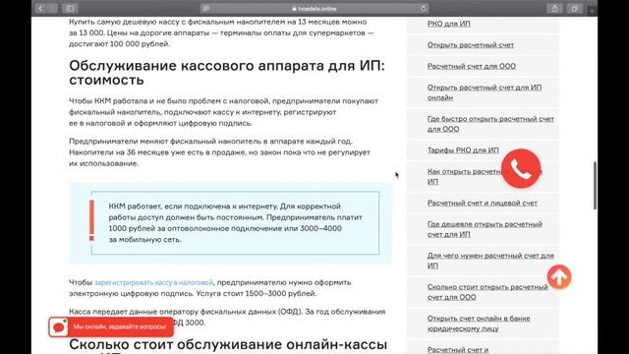Follow link 'зарегистрировать кассу в налоговой'
629x354 pixels.
(153, 282)
